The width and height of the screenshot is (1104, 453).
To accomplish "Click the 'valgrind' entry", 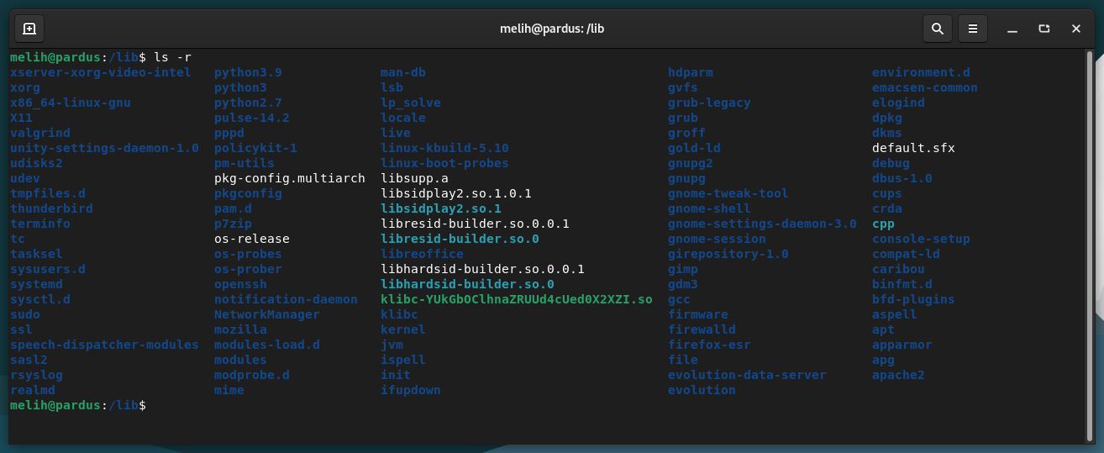I will [40, 133].
